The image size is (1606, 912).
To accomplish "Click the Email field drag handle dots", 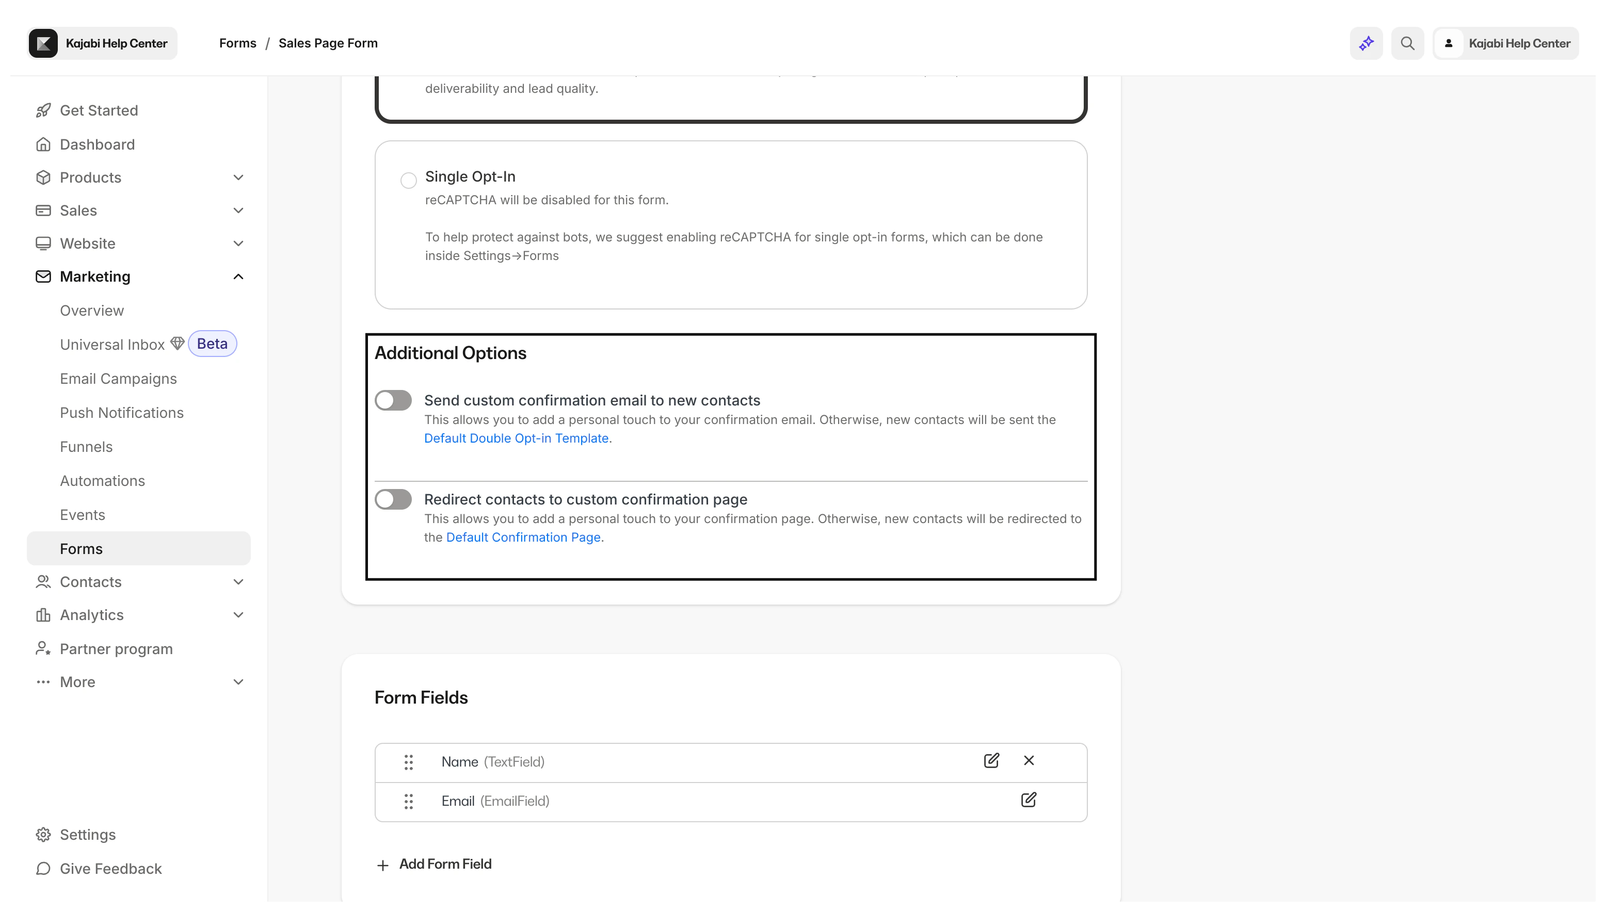I will point(409,801).
